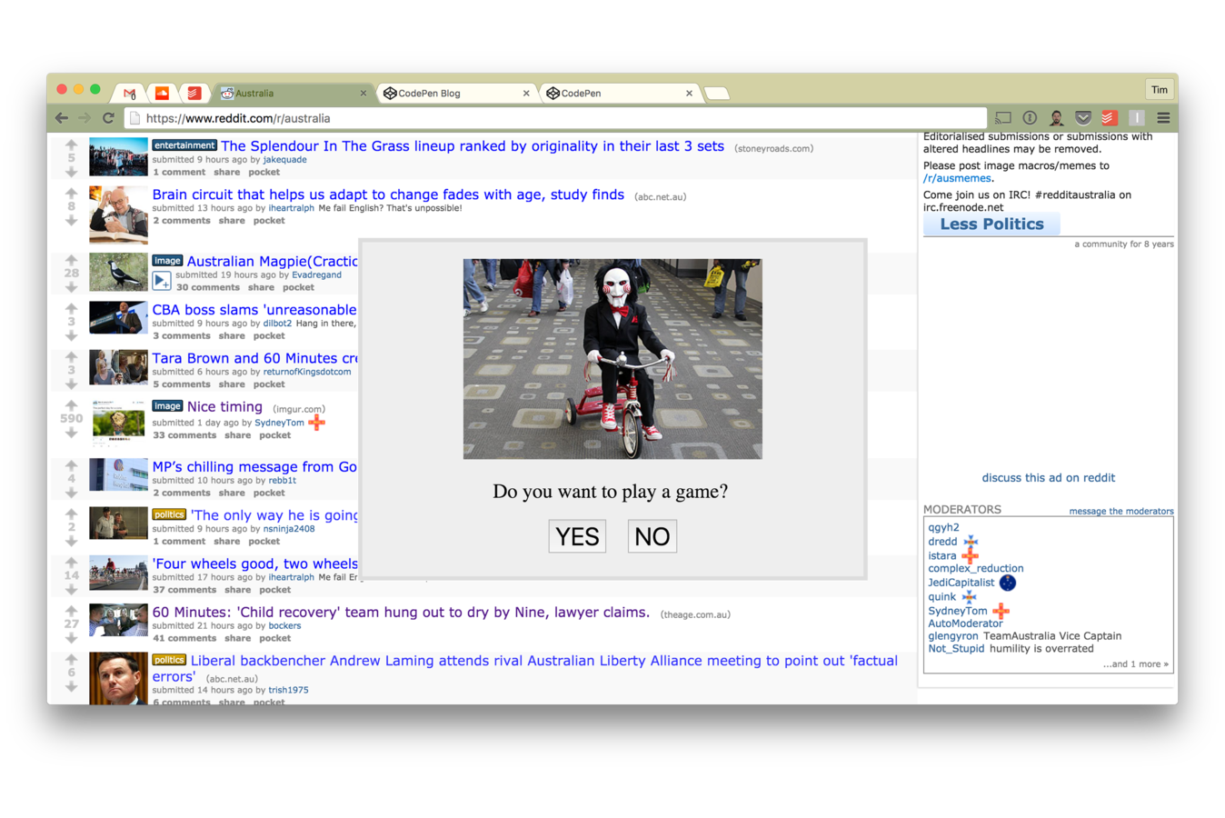The width and height of the screenshot is (1225, 818).
Task: Click the avatar face extension icon
Action: tap(1056, 118)
